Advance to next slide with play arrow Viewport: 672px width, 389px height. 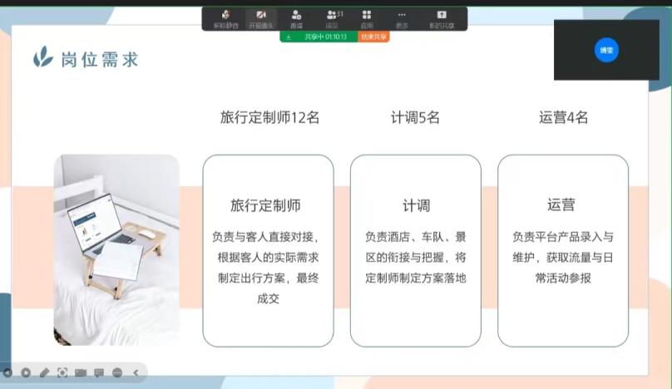(27, 372)
